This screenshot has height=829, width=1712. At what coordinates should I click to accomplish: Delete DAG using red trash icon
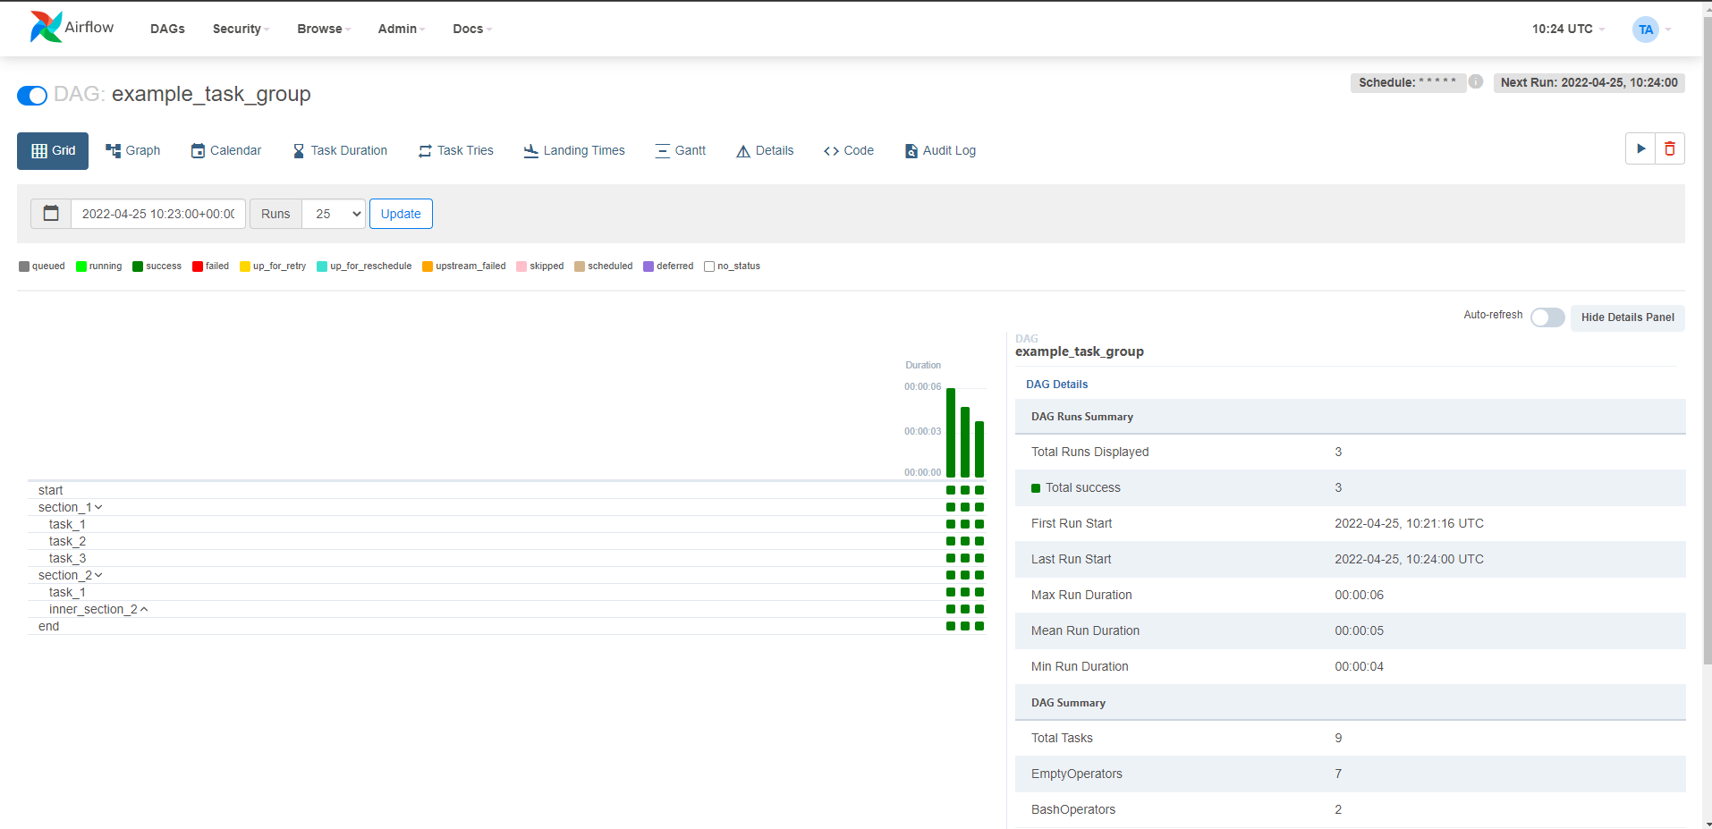click(1669, 149)
